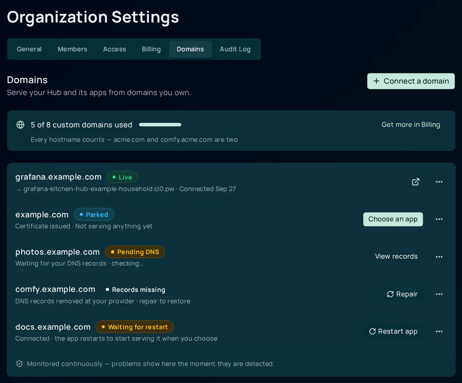
Task: Follow the Get more in Billing link
Action: pos(411,125)
